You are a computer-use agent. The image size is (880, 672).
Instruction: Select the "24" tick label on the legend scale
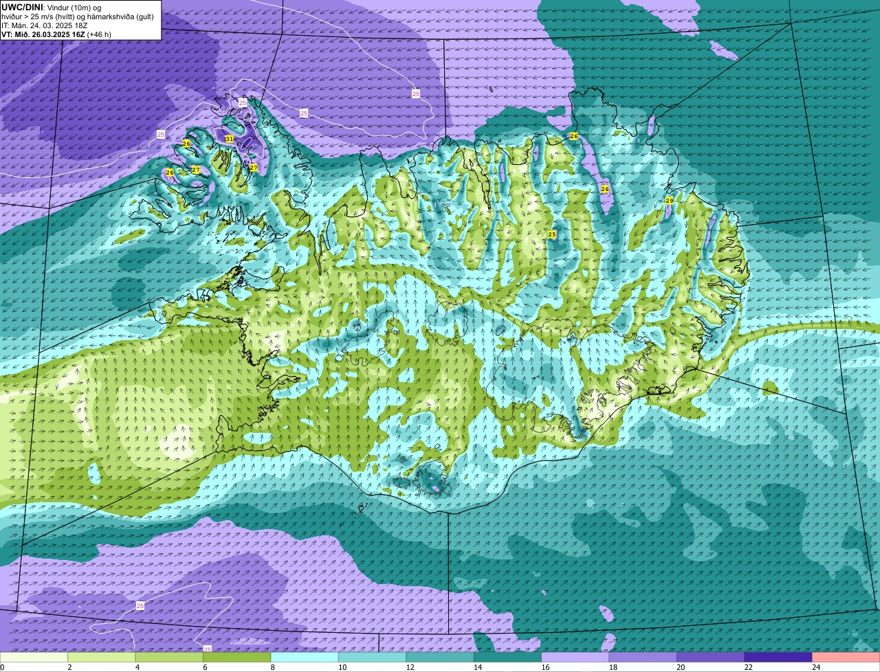click(815, 667)
